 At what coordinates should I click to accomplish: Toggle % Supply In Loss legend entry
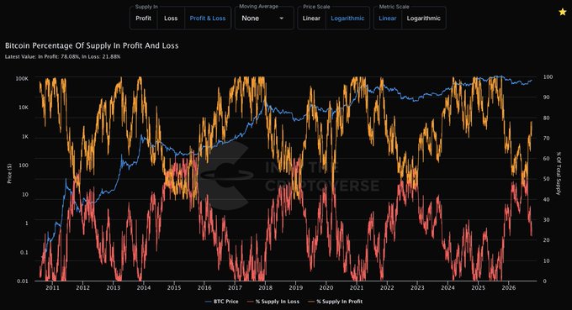pos(273,302)
